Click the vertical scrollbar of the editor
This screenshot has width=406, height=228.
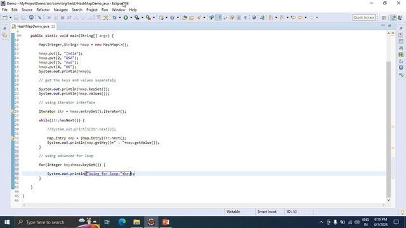(x=388, y=129)
